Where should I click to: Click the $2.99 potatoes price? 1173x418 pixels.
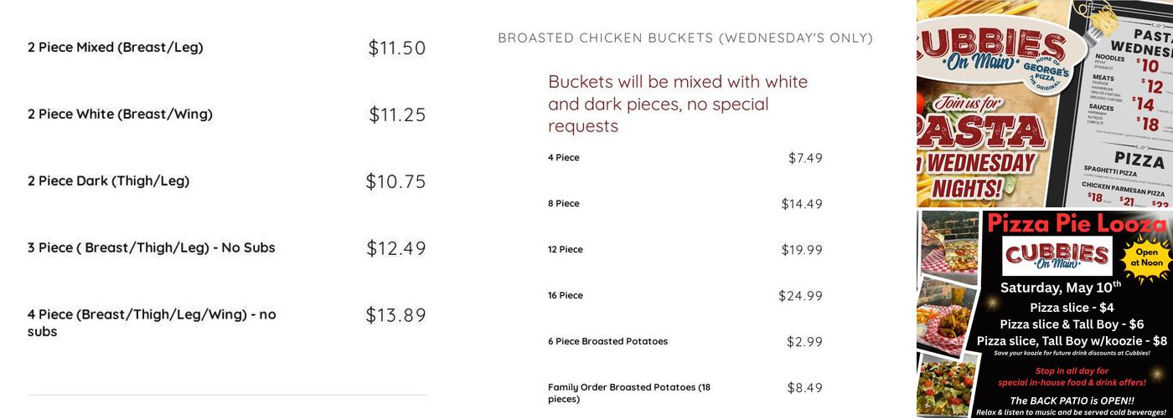pyautogui.click(x=804, y=342)
